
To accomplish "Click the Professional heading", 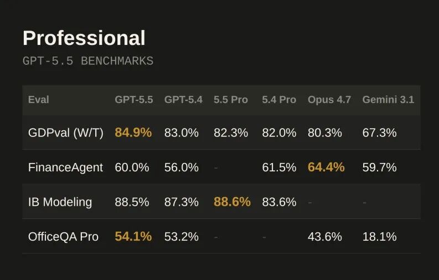I will [84, 38].
